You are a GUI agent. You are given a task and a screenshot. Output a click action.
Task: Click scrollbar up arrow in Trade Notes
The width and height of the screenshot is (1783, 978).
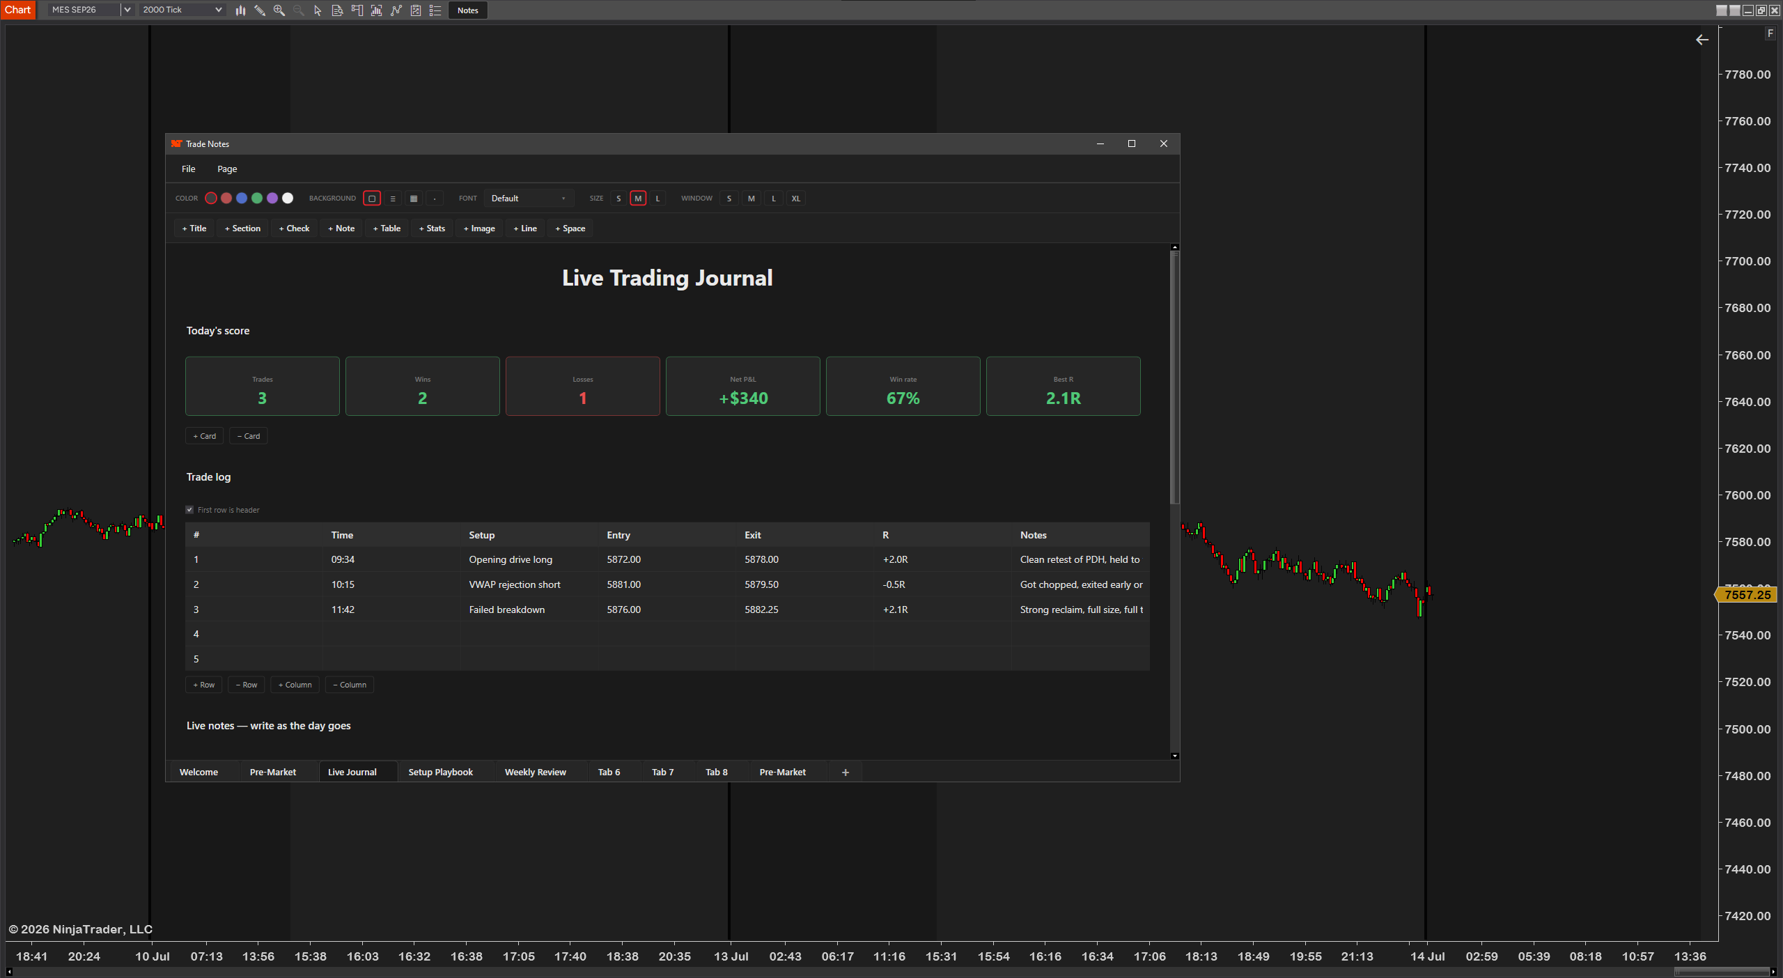point(1175,247)
